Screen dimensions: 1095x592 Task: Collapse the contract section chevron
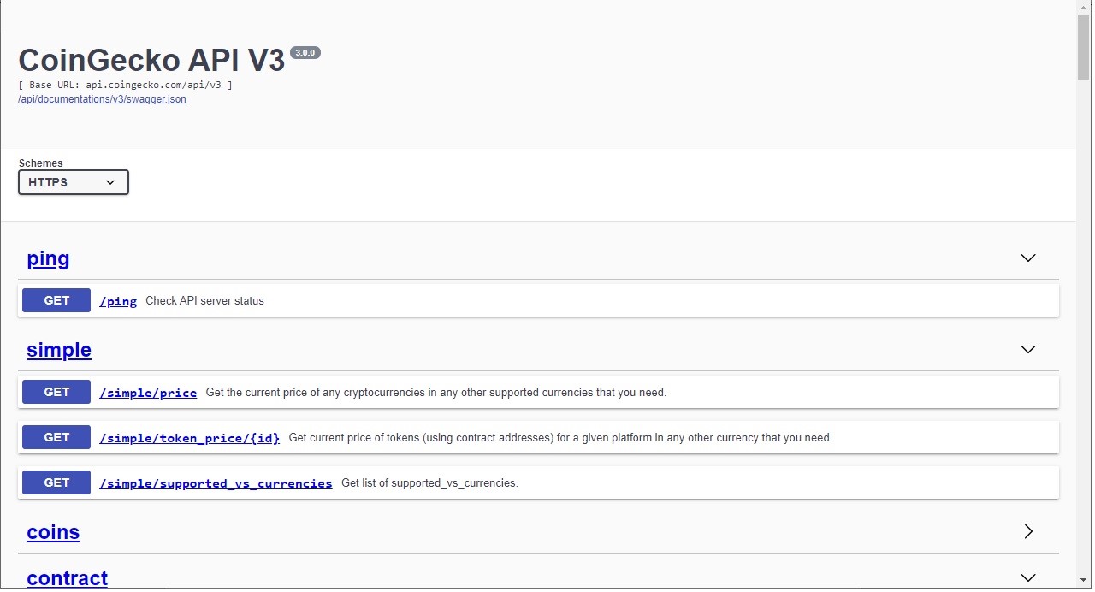click(1028, 577)
